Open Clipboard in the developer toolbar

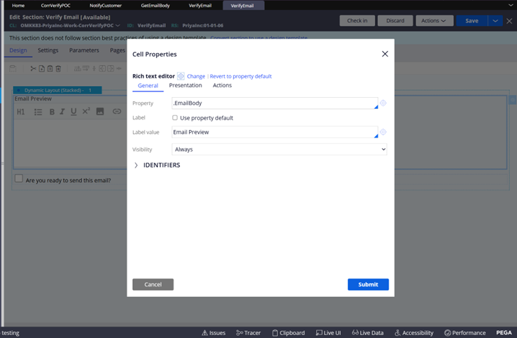[288, 332]
